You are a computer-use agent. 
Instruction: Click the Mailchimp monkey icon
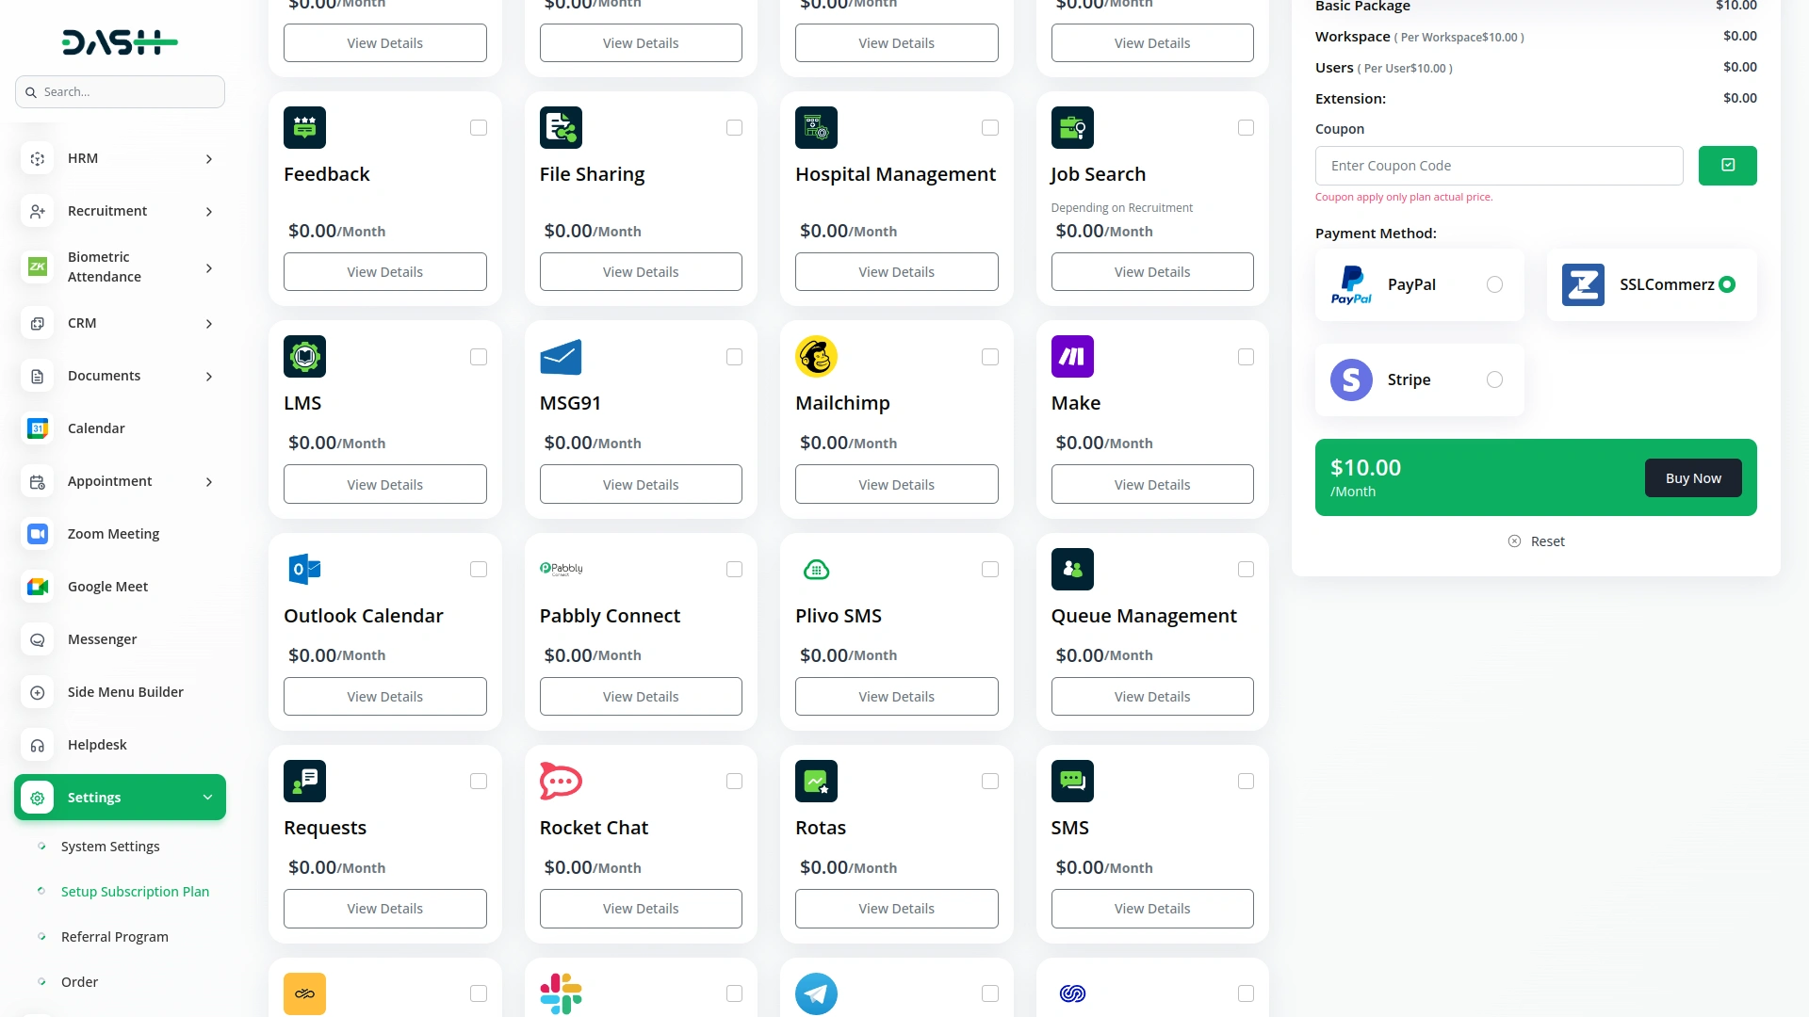pos(816,357)
